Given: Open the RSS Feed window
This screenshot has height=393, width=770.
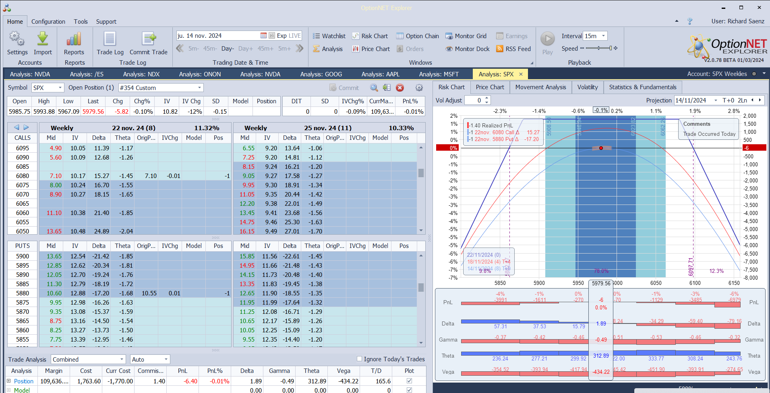Looking at the screenshot, I should tap(513, 49).
